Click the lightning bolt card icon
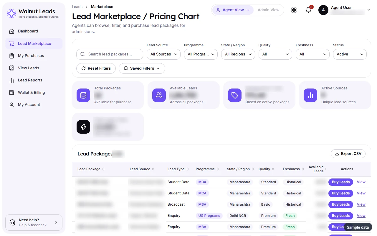This screenshot has height=236, width=377. coord(83,127)
